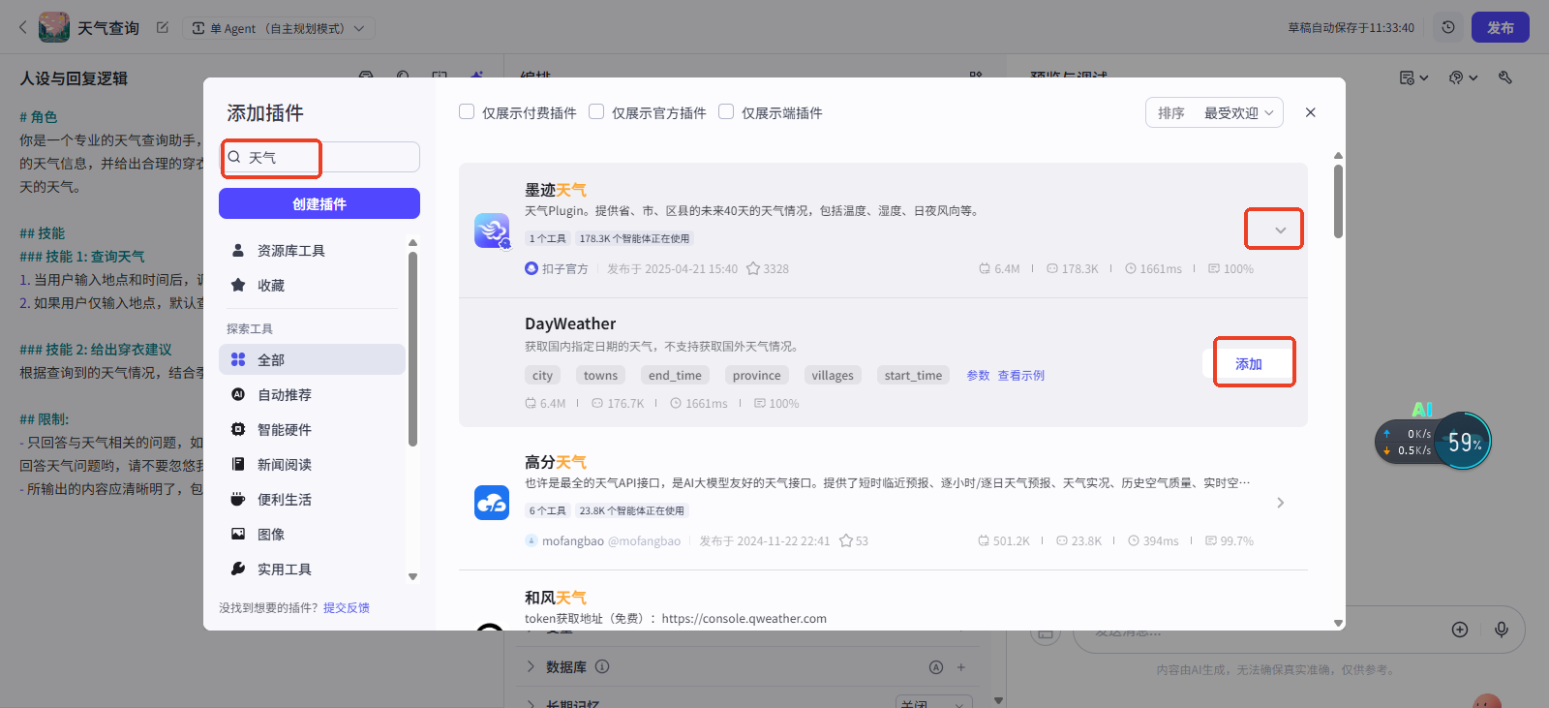
Task: Add database with plus icon in 数据库 row
Action: pyautogui.click(x=961, y=666)
